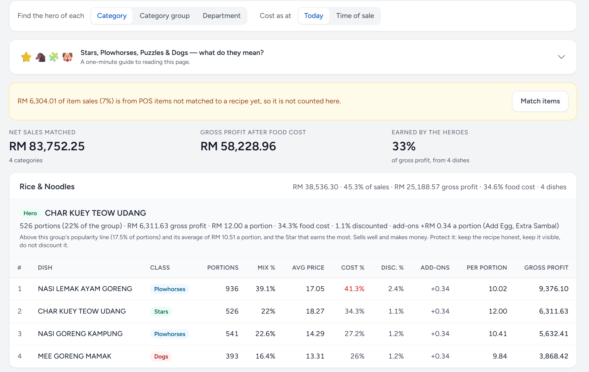Click net sales figure RM 83,752.25
Image resolution: width=589 pixels, height=372 pixels.
coord(47,146)
